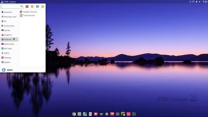
Task: Click the shield tray icon
Action: [190, 2]
